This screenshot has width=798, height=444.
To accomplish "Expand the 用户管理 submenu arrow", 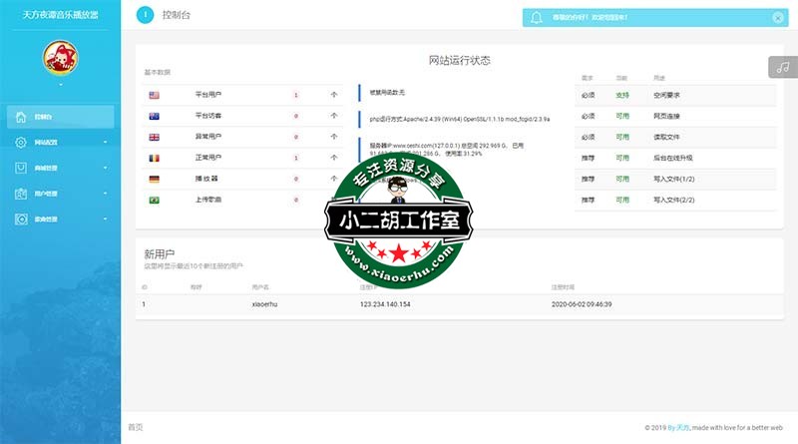I will pyautogui.click(x=105, y=194).
